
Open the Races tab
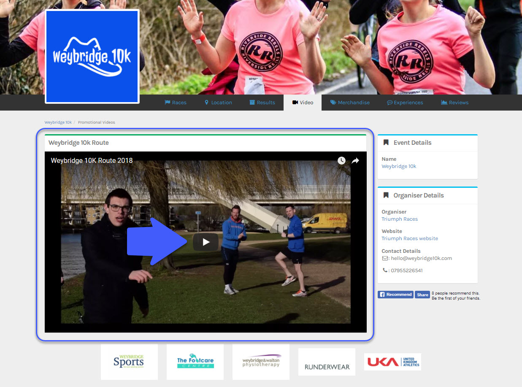pyautogui.click(x=175, y=103)
